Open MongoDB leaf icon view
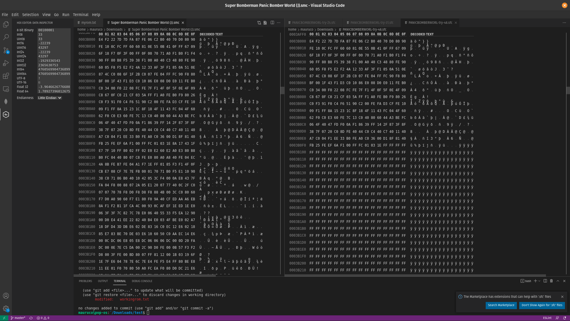The width and height of the screenshot is (570, 321). pos(6,102)
